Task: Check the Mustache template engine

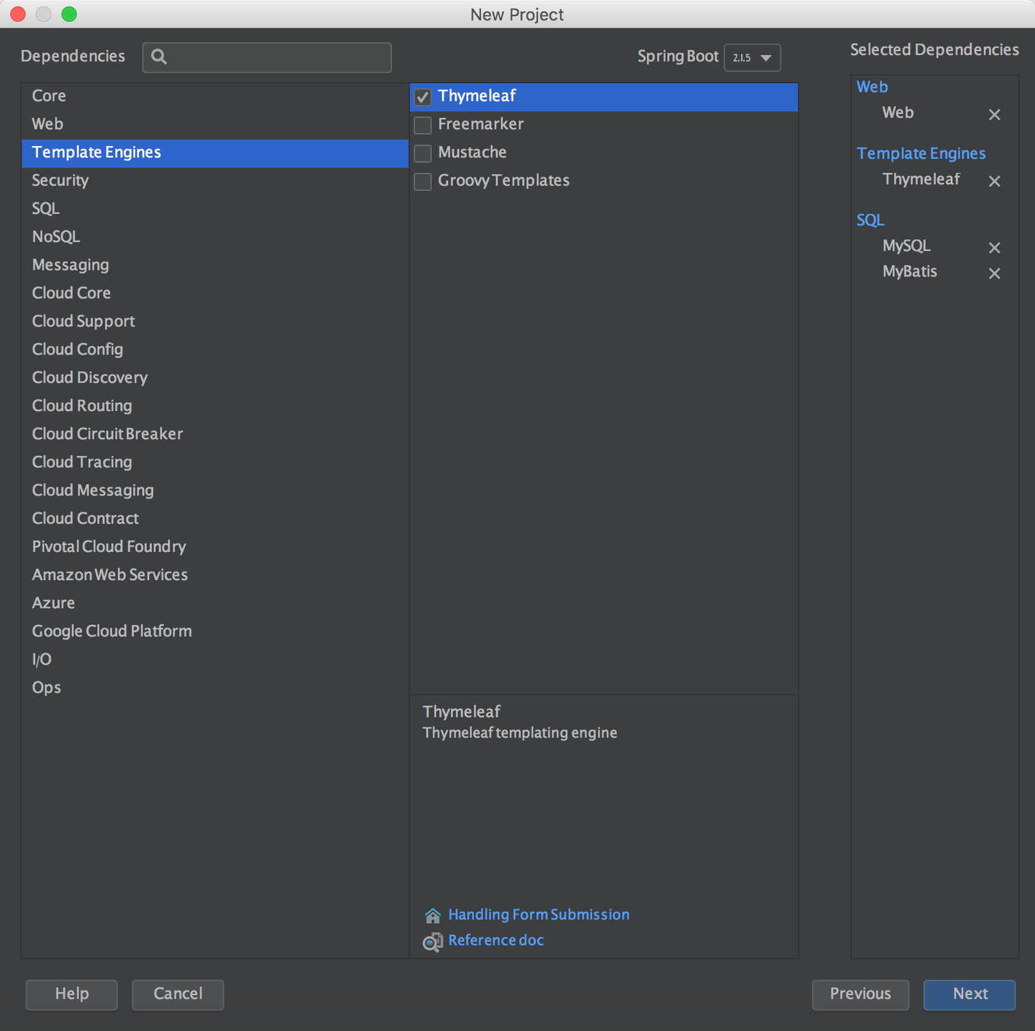Action: coord(423,154)
